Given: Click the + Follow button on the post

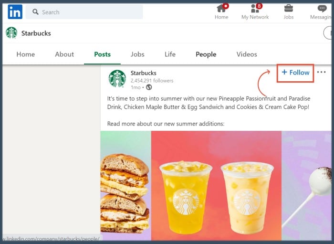Looking at the screenshot, I should pos(295,73).
